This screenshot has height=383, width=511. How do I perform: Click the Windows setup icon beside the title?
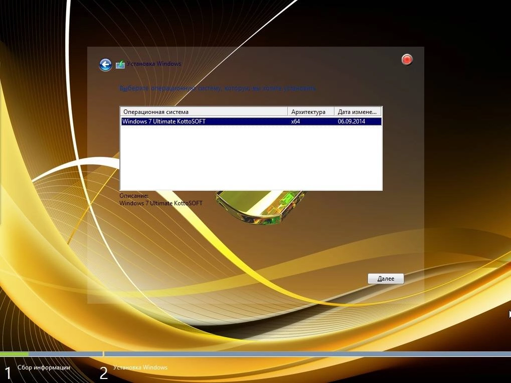pos(120,65)
